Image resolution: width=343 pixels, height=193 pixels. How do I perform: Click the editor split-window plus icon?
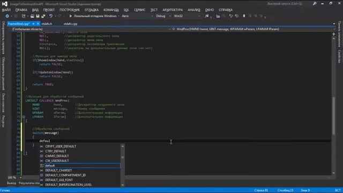[333, 34]
